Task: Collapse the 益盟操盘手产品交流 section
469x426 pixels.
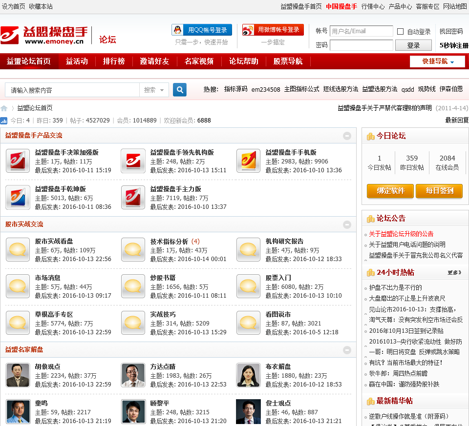Action: [347, 136]
